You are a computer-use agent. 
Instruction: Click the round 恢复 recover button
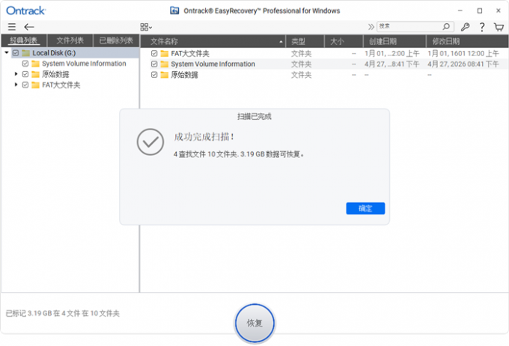(254, 323)
